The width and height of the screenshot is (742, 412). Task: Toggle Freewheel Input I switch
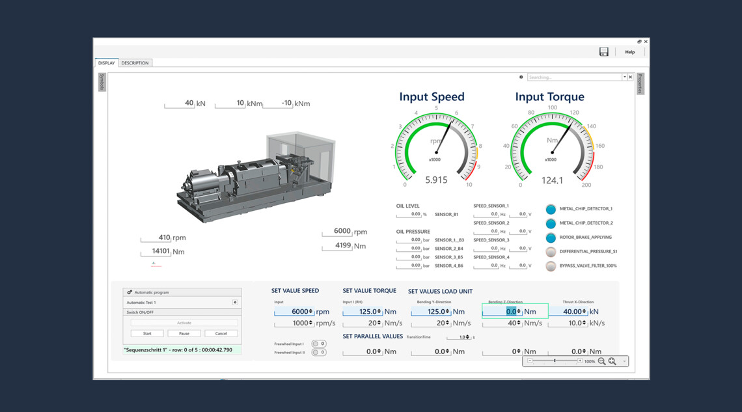[318, 345]
